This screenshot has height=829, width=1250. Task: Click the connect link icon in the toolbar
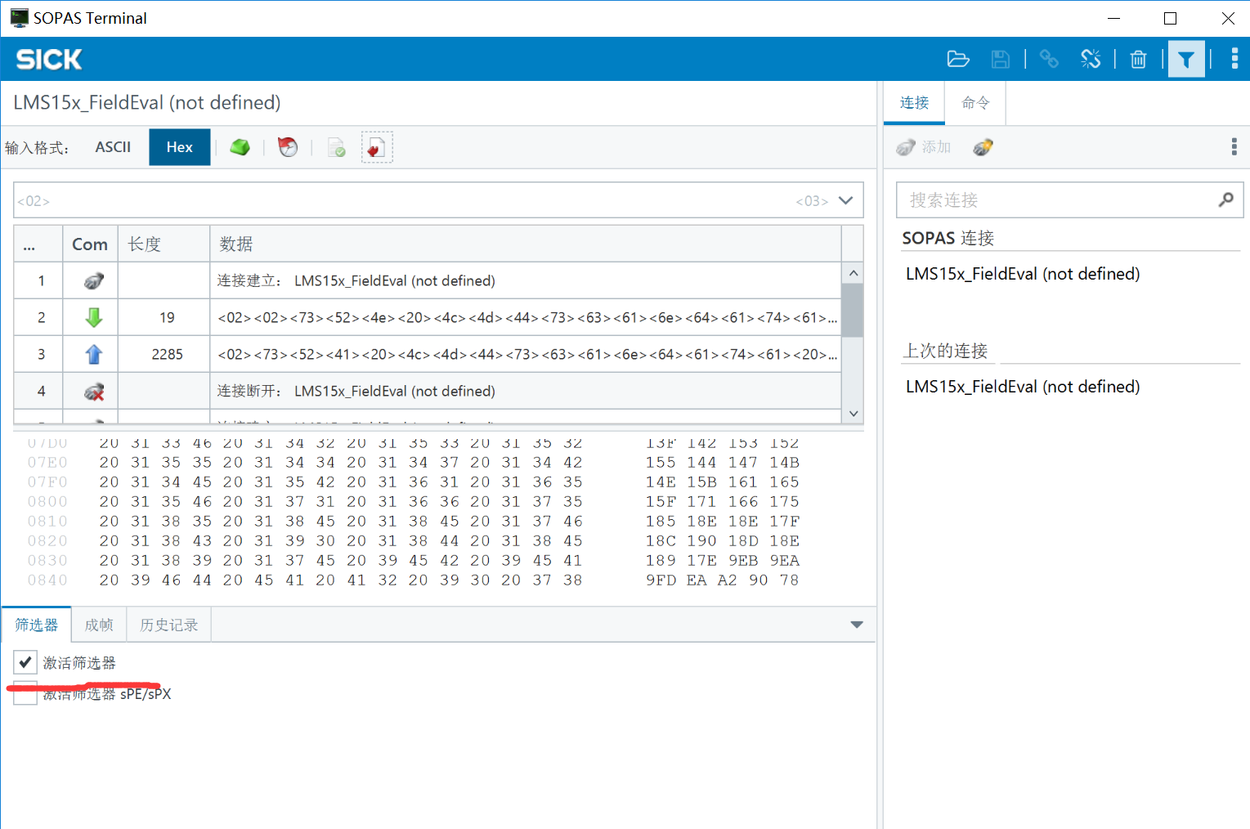[x=1049, y=58]
